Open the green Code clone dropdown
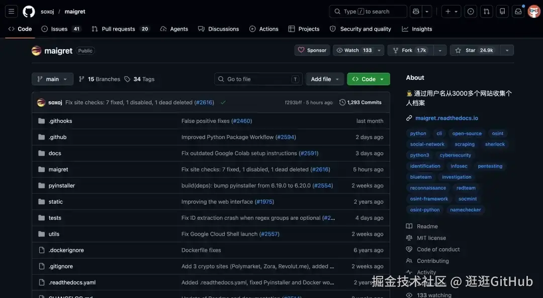This screenshot has height=298, width=543. click(369, 79)
